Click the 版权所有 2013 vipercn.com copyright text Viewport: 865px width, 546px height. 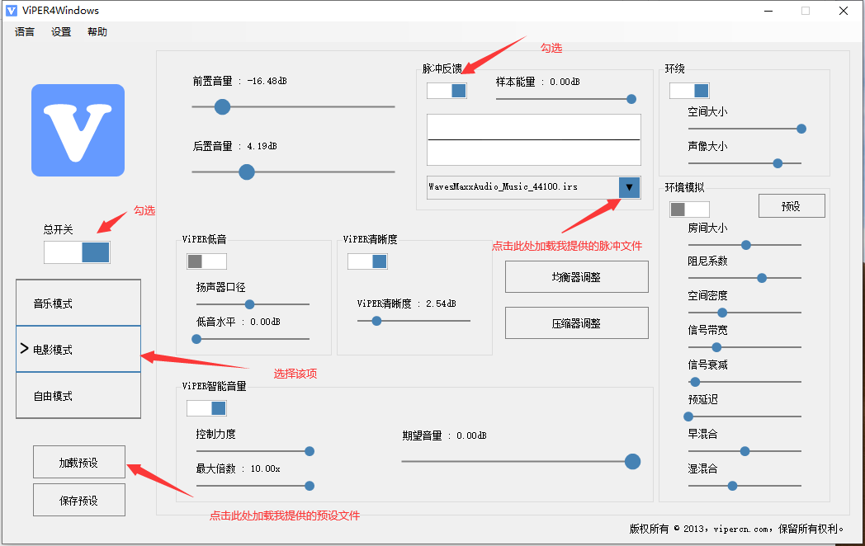tap(736, 529)
